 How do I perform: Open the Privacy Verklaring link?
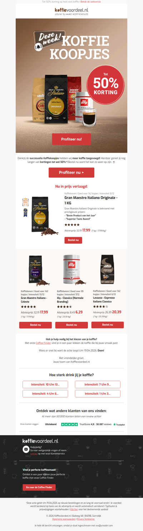(86, 519)
